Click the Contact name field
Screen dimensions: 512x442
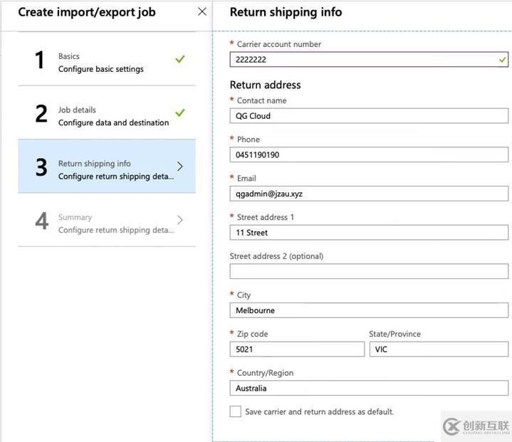(369, 116)
